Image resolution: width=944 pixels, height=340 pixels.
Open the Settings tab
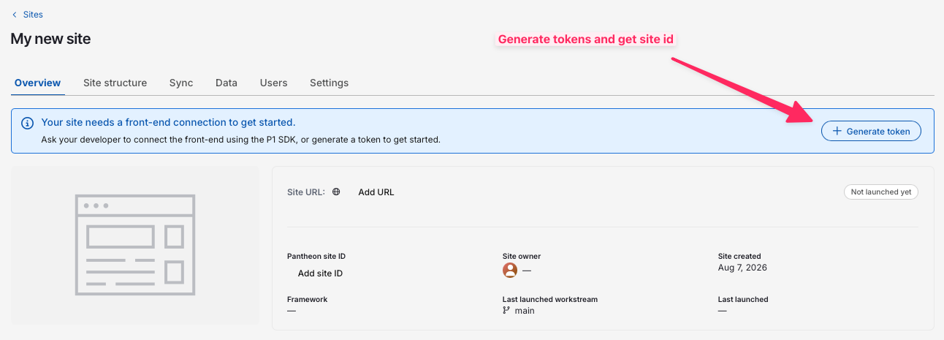pos(329,83)
